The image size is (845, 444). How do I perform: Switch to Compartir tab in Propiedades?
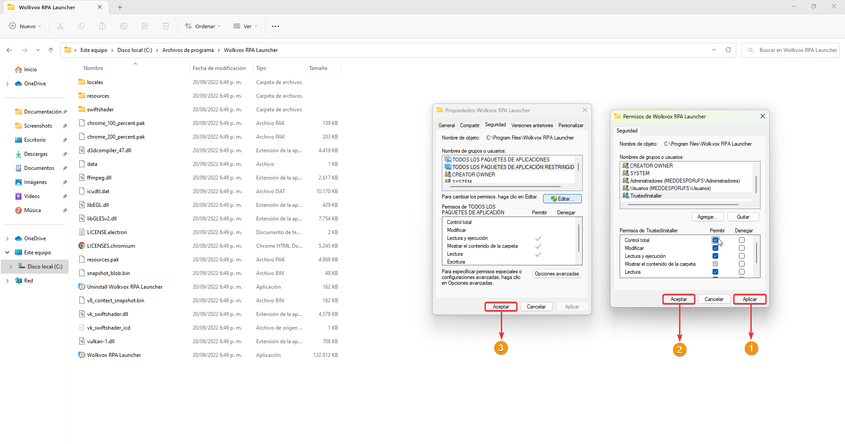pyautogui.click(x=470, y=125)
